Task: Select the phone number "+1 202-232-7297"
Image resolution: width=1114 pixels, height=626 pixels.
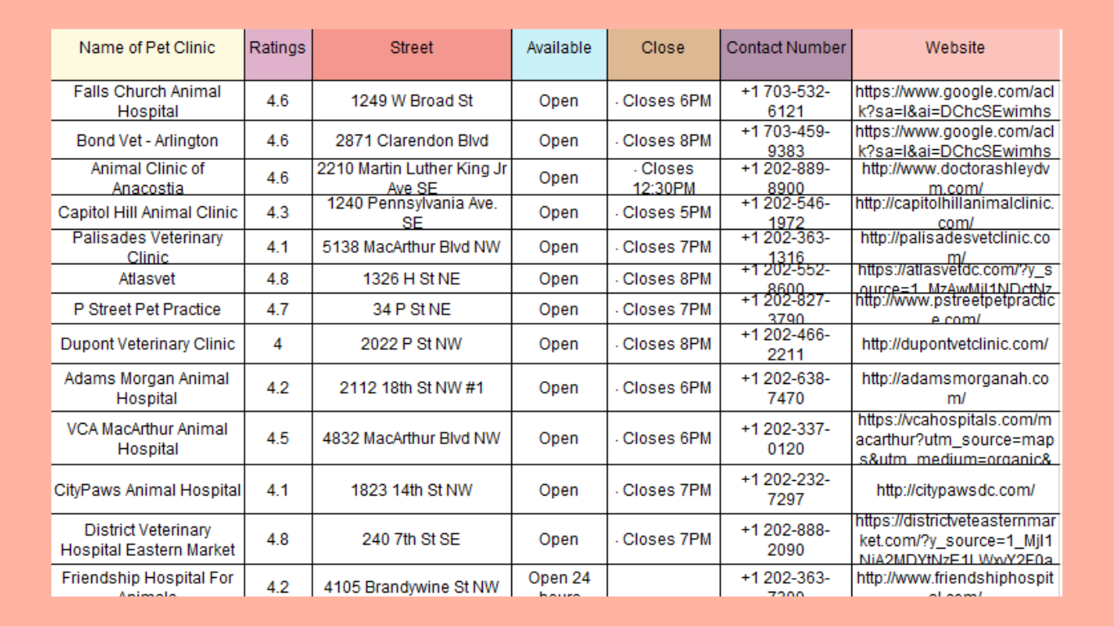Action: pos(786,490)
